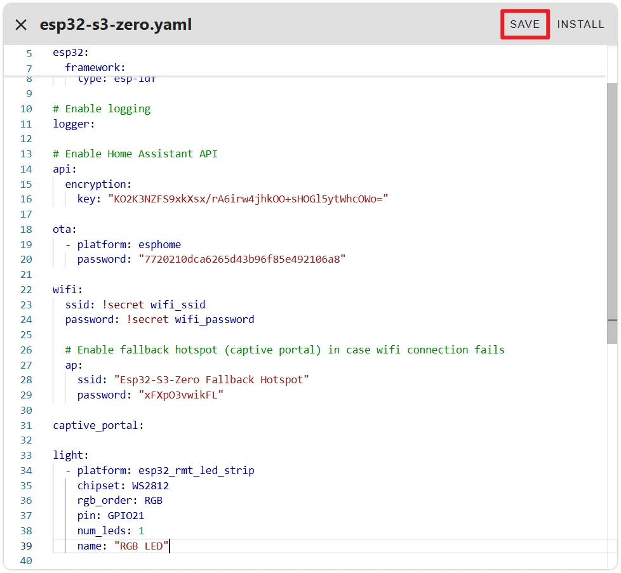Click line number 14 in the gutter

click(x=26, y=169)
